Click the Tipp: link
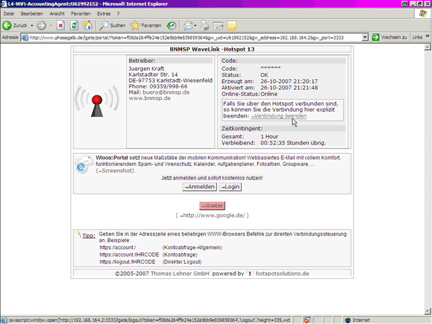Viewport: 432px width, 324px height. (88, 236)
